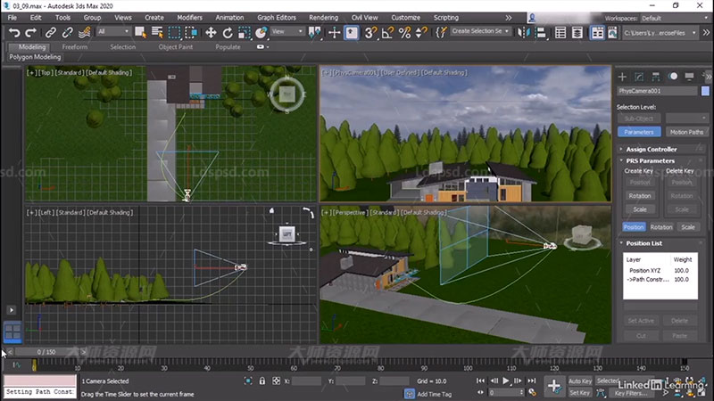Click the Create Key Scale button
The height and width of the screenshot is (401, 714).
coord(640,209)
